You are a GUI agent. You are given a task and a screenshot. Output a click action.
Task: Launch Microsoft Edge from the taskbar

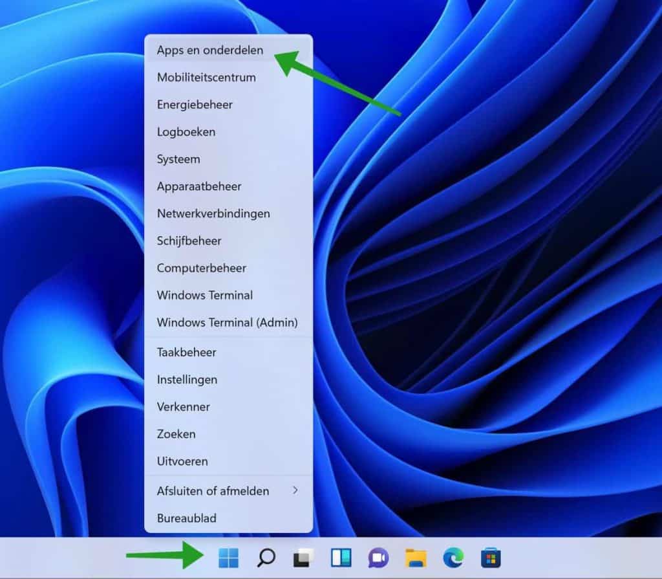click(x=453, y=558)
